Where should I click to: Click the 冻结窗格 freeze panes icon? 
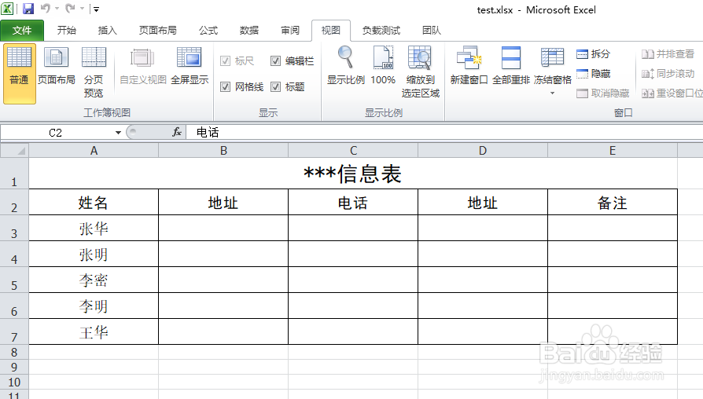[552, 57]
